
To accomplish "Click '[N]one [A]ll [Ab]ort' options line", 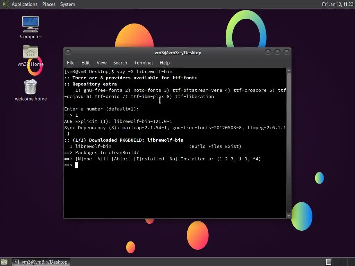I will coord(162,159).
